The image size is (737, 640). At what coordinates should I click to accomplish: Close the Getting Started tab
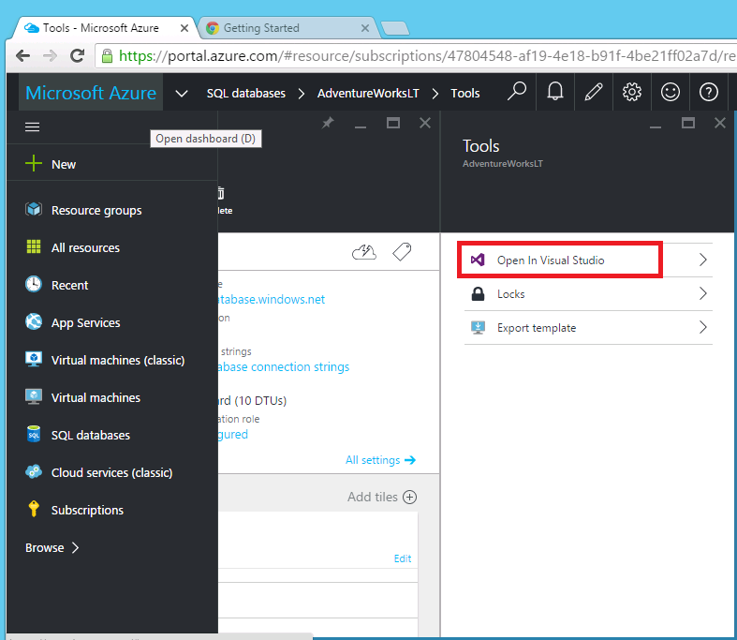click(x=364, y=28)
